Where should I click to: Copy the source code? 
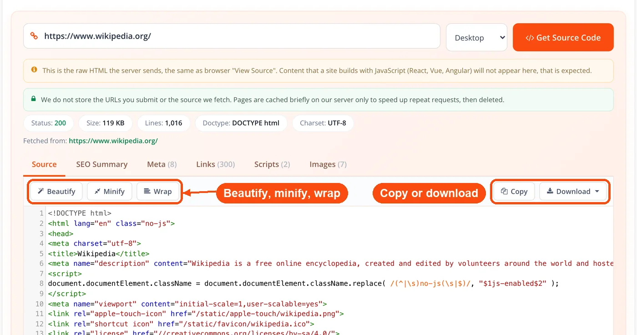coord(514,192)
